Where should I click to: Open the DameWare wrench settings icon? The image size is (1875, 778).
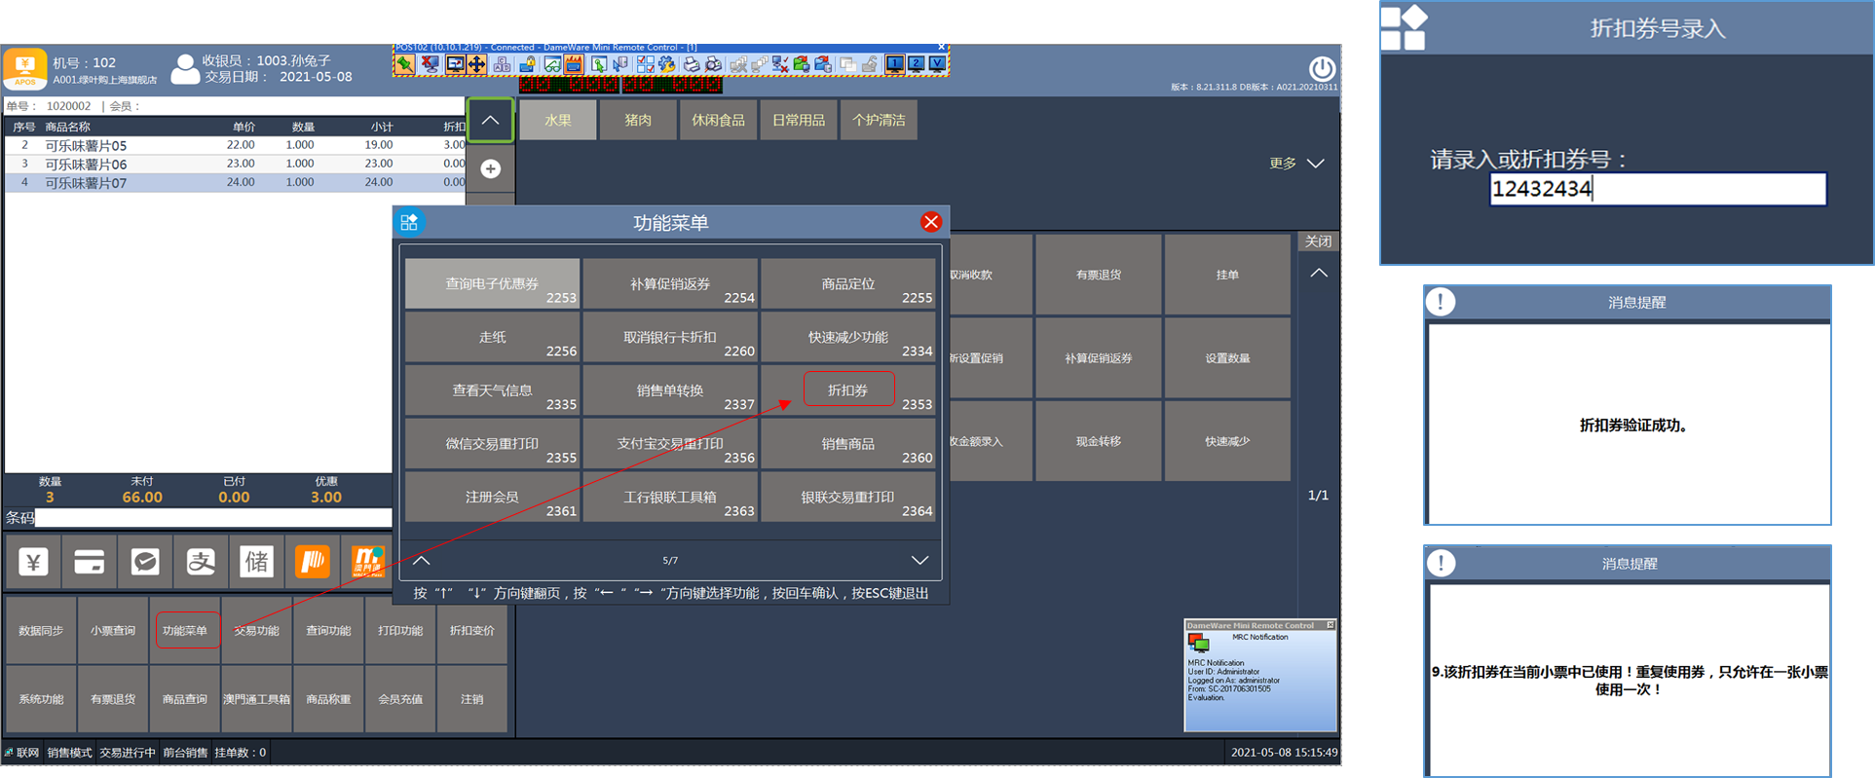[667, 64]
